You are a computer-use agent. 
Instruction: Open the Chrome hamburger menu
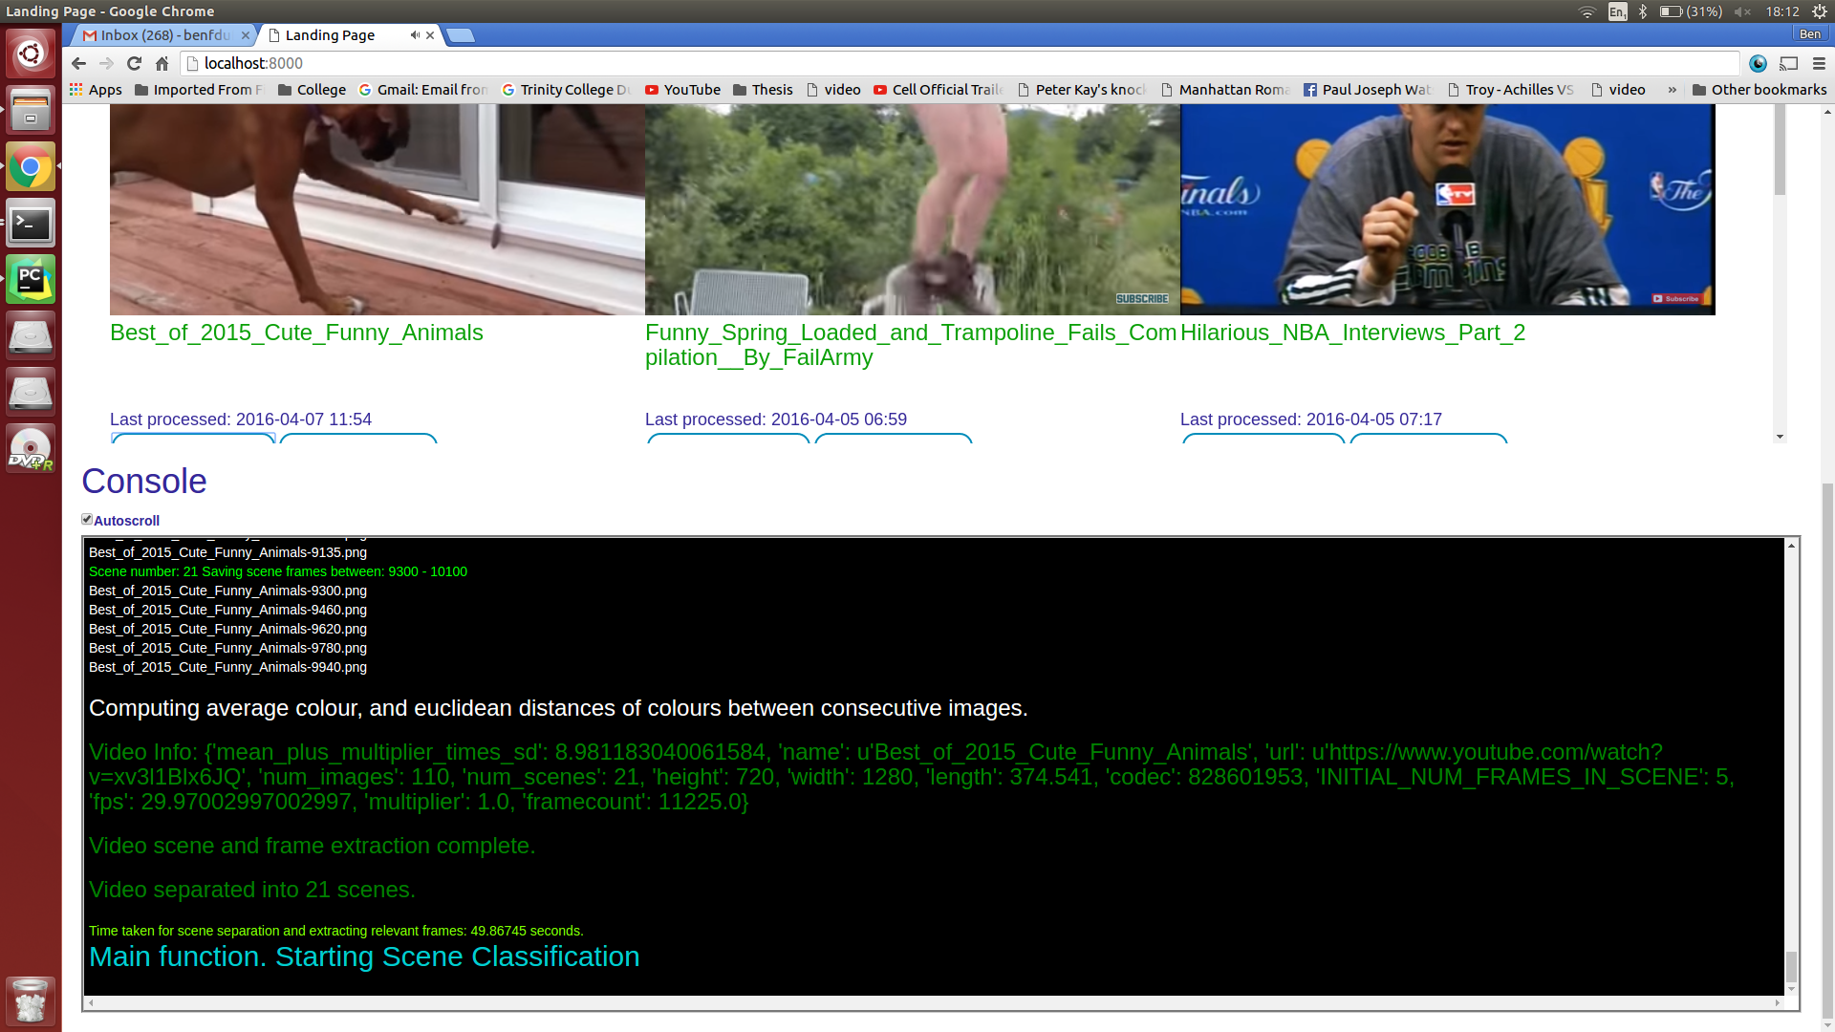coord(1819,63)
